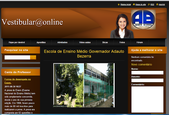Click the Adauto Bezerra school logo

click(143, 19)
